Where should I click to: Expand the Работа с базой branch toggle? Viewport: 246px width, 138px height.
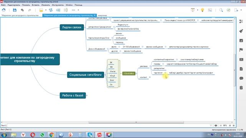[x=87, y=95]
